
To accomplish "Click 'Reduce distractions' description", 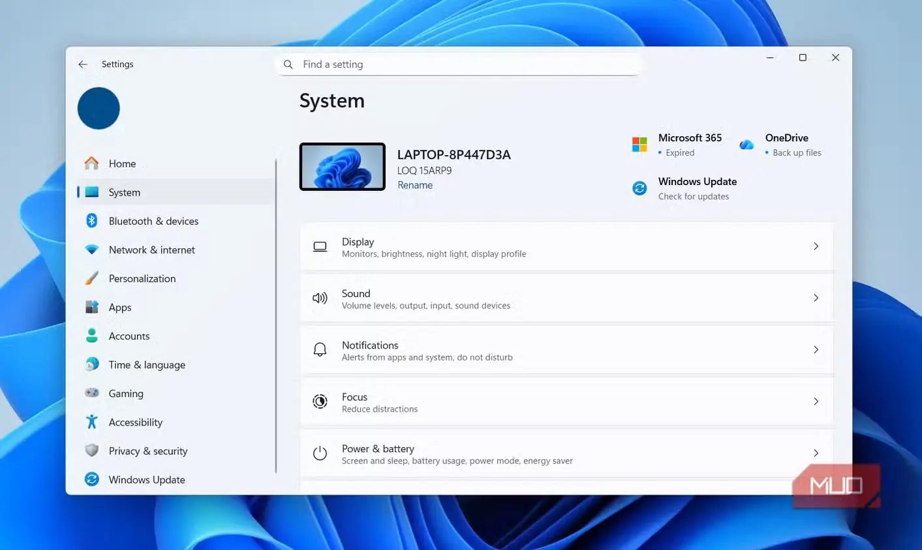I will pyautogui.click(x=380, y=409).
